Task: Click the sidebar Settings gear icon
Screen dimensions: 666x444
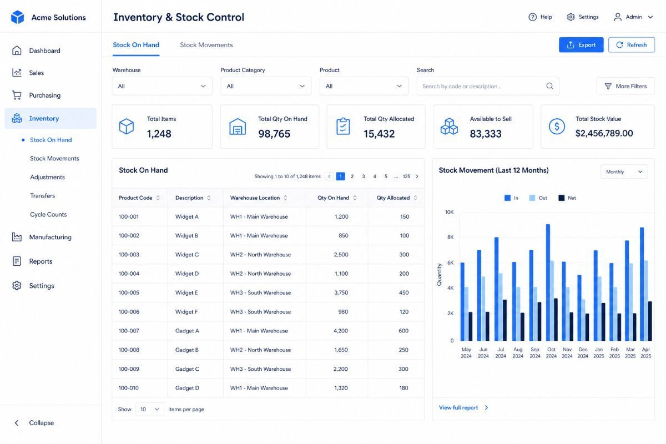Action: tap(17, 286)
